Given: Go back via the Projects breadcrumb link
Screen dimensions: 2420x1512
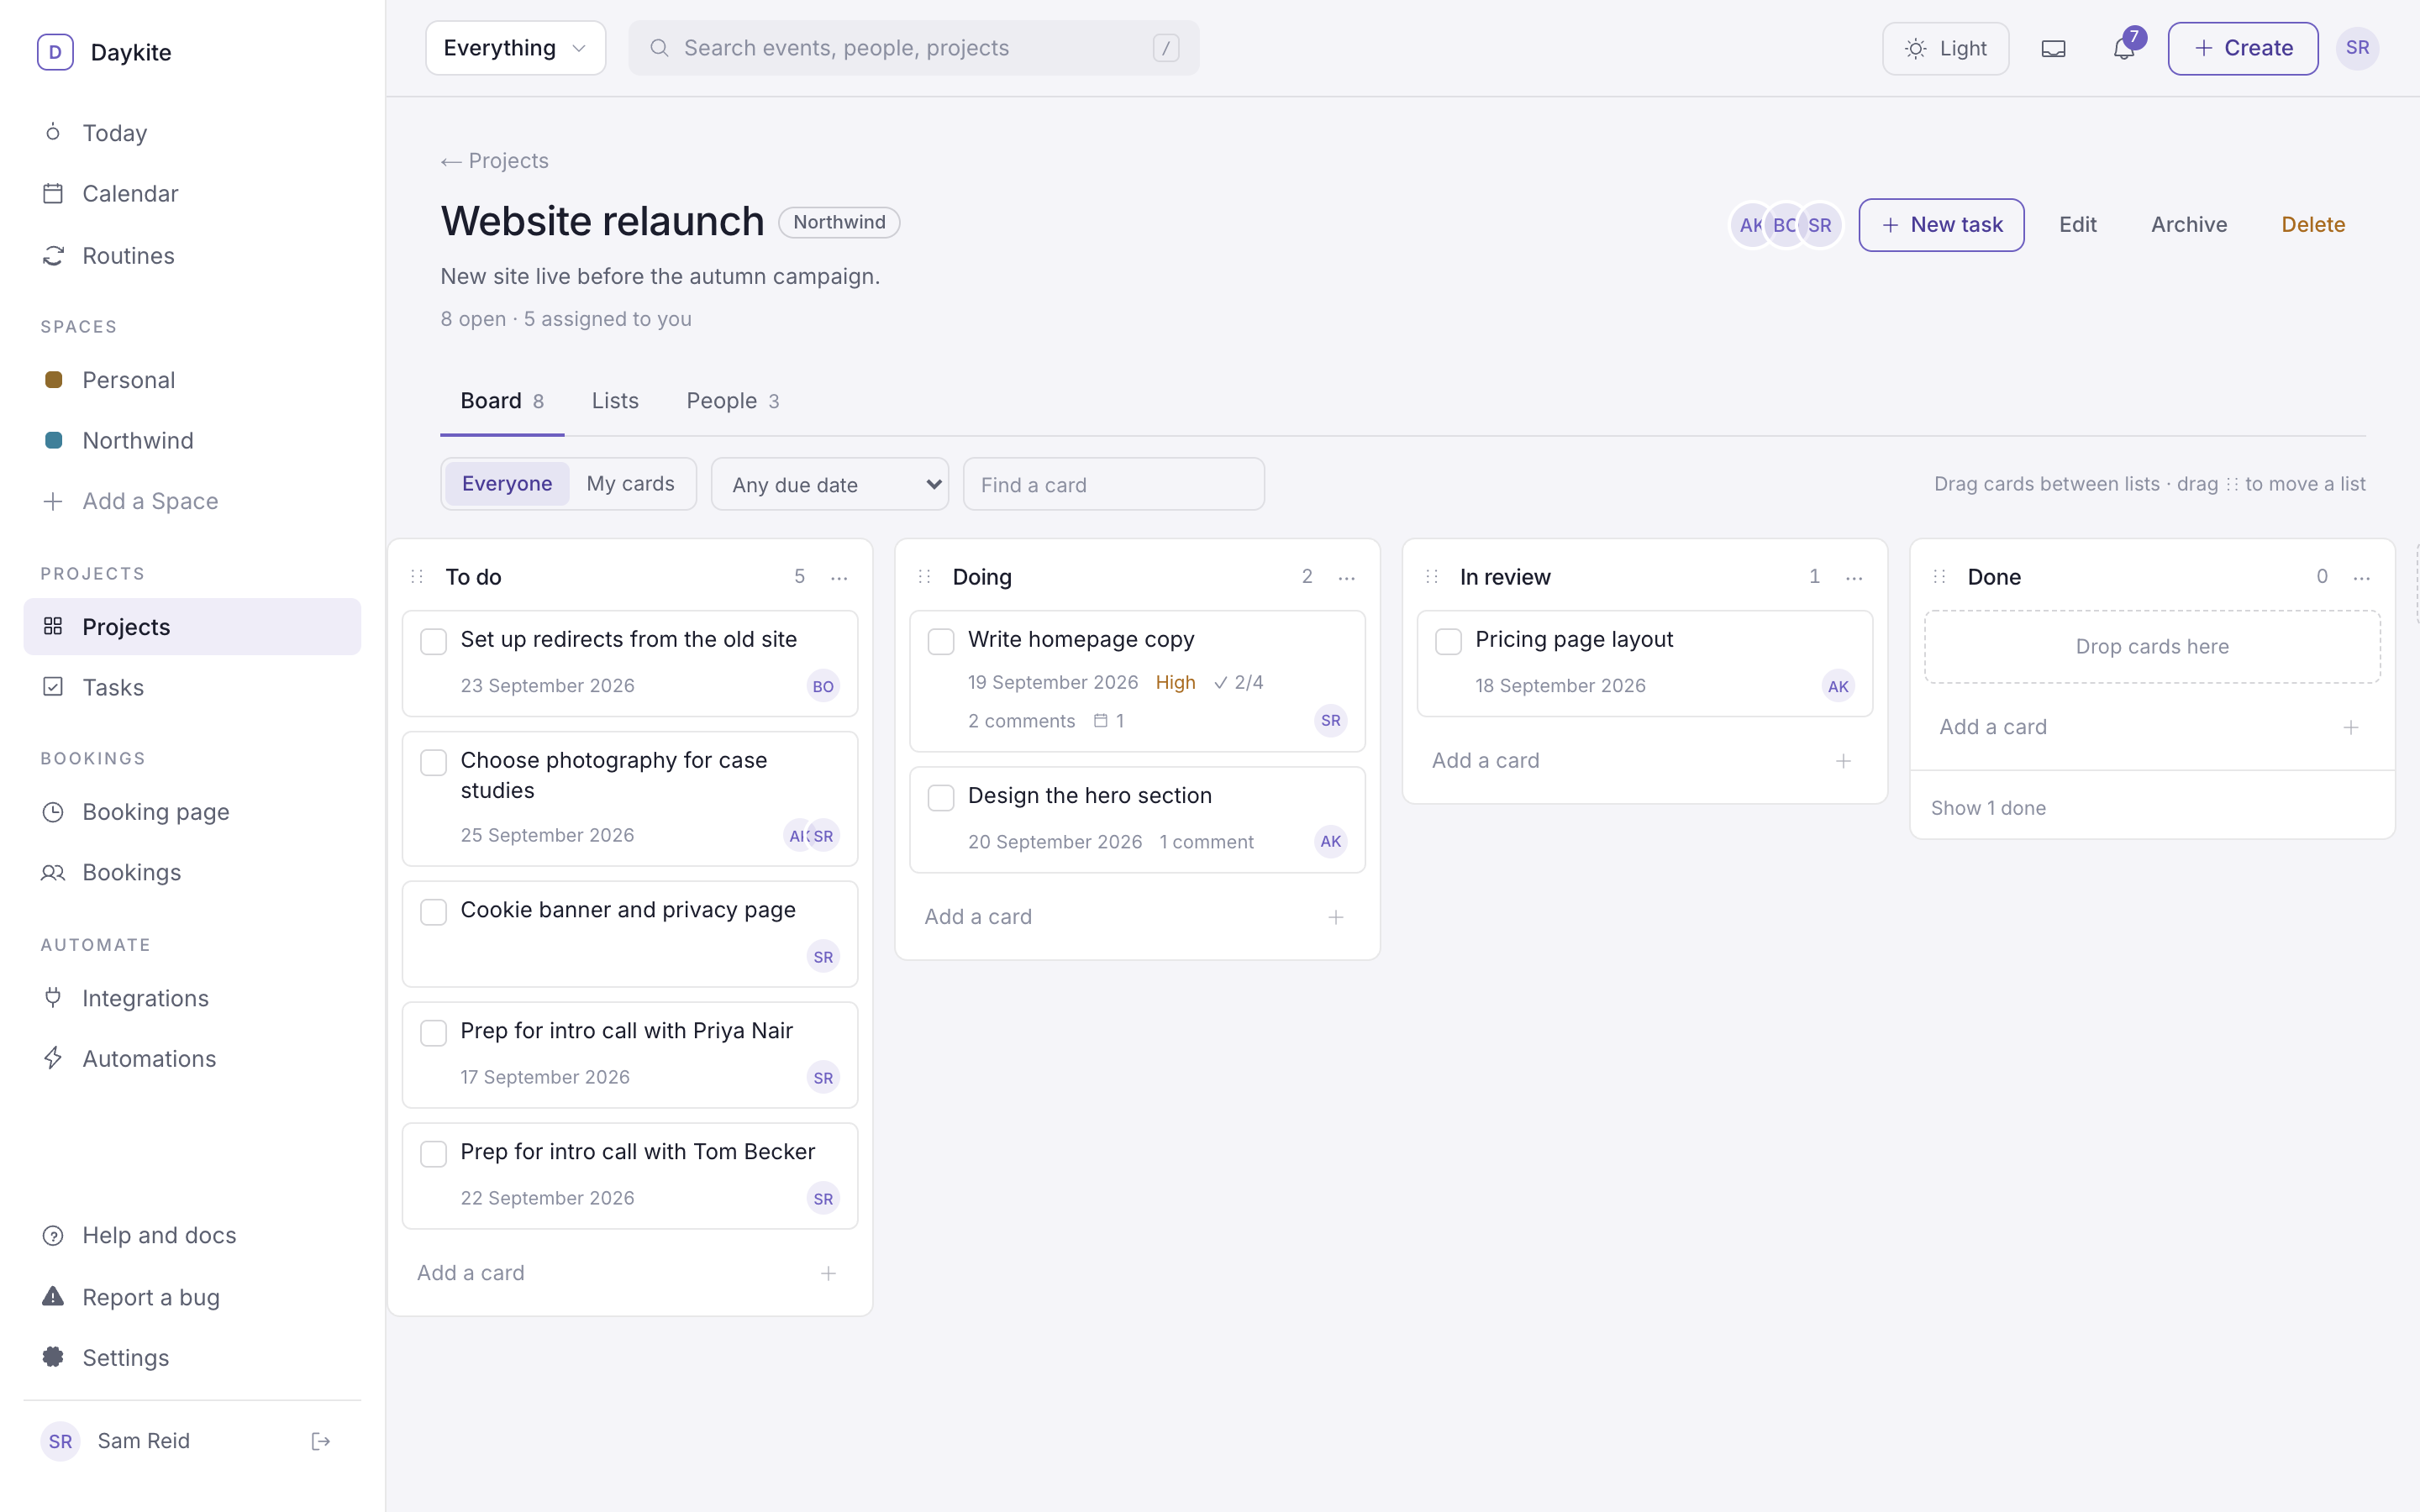Looking at the screenshot, I should (494, 161).
